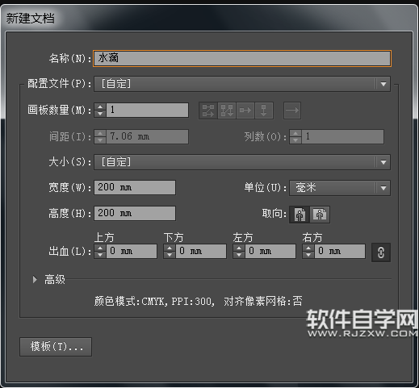The height and width of the screenshot is (388, 419).
Task: Increase the 右方 right bleed value
Action: pos(308,248)
